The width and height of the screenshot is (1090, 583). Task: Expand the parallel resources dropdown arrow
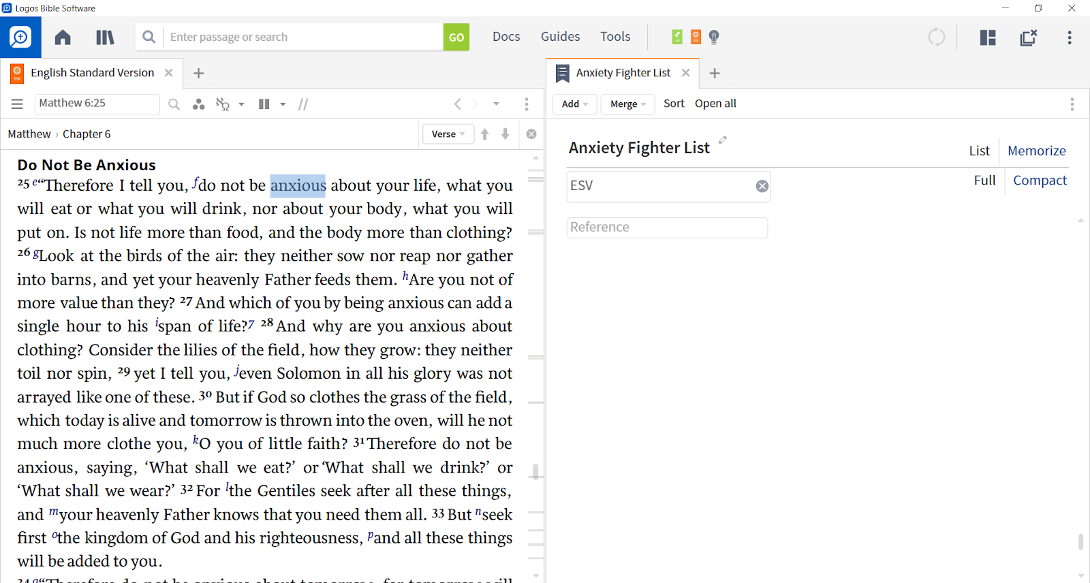click(x=283, y=105)
